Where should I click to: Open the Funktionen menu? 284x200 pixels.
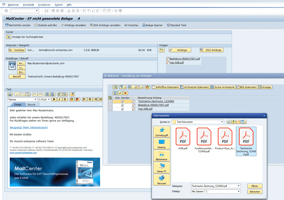click(44, 5)
